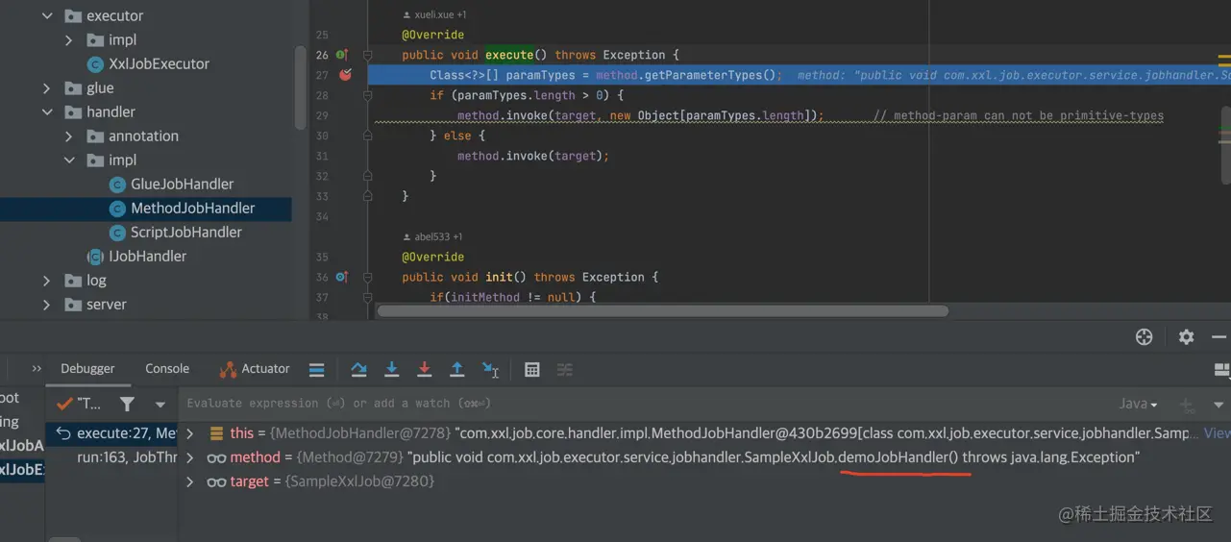
Task: Click the Threads view hamburger icon
Action: click(x=316, y=369)
